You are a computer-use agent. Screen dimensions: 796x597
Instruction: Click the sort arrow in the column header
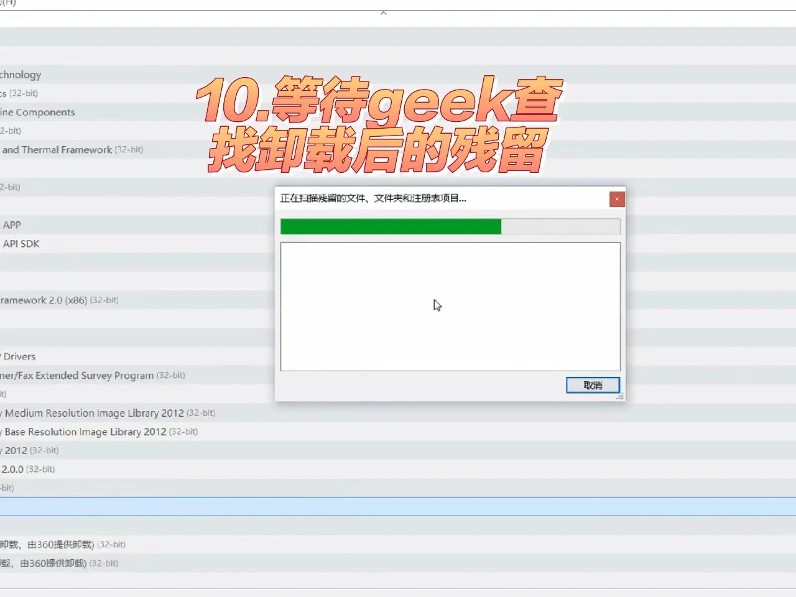[384, 13]
